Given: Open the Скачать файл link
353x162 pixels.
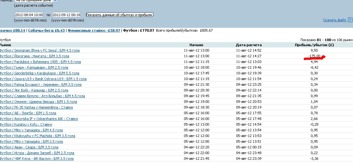Looking at the screenshot, I should tap(335, 20).
